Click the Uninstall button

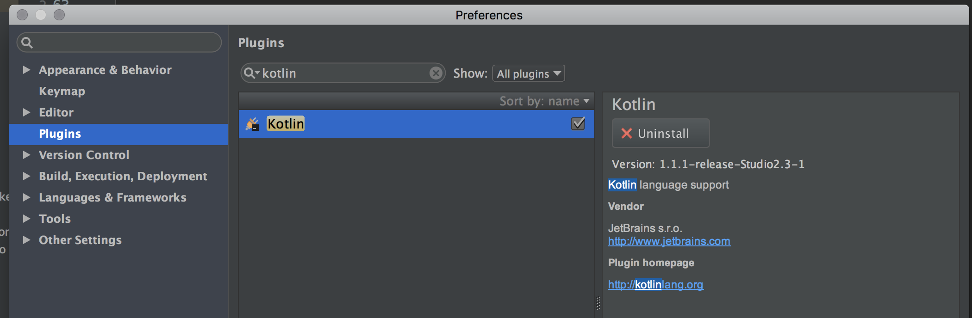click(660, 133)
